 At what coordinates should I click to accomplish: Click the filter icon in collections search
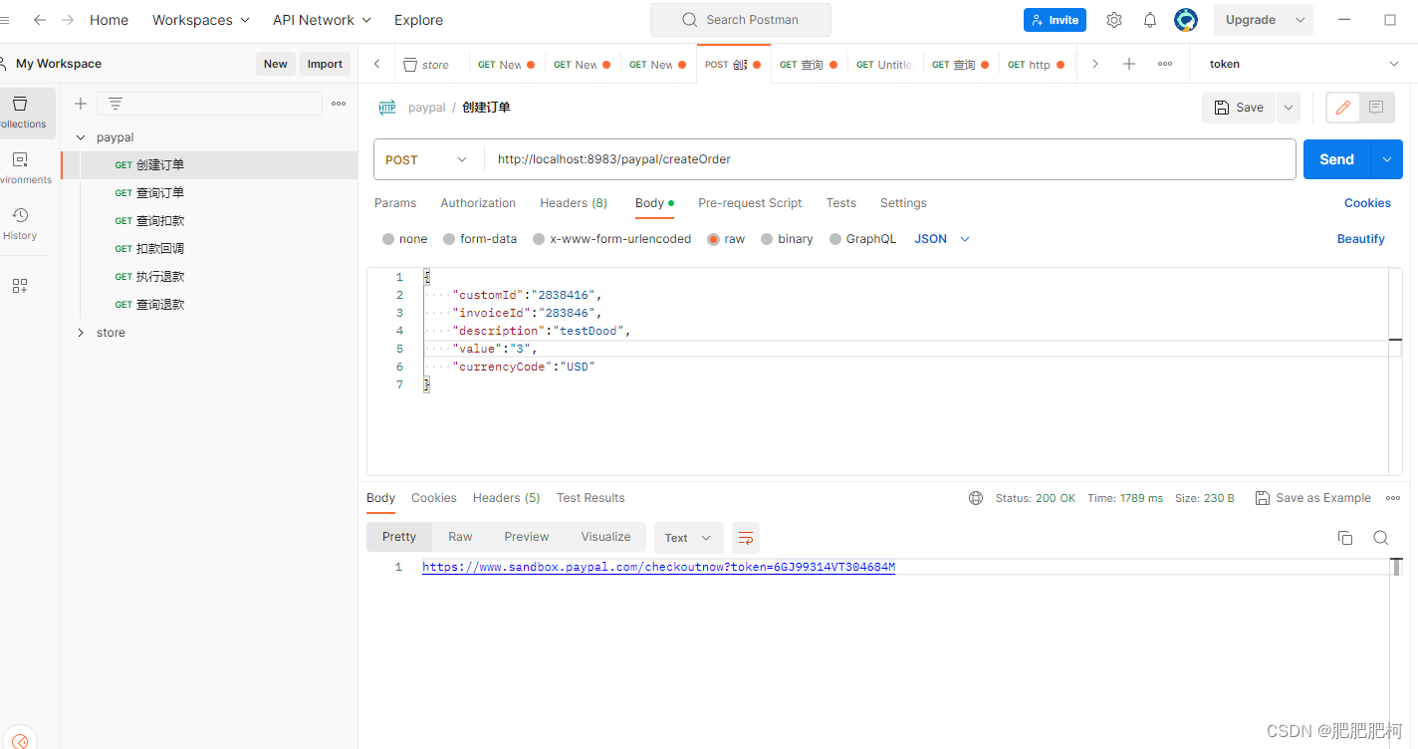click(116, 104)
